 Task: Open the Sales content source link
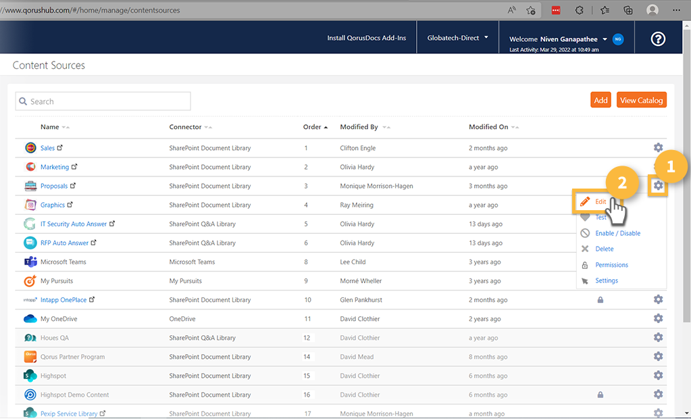pyautogui.click(x=47, y=148)
